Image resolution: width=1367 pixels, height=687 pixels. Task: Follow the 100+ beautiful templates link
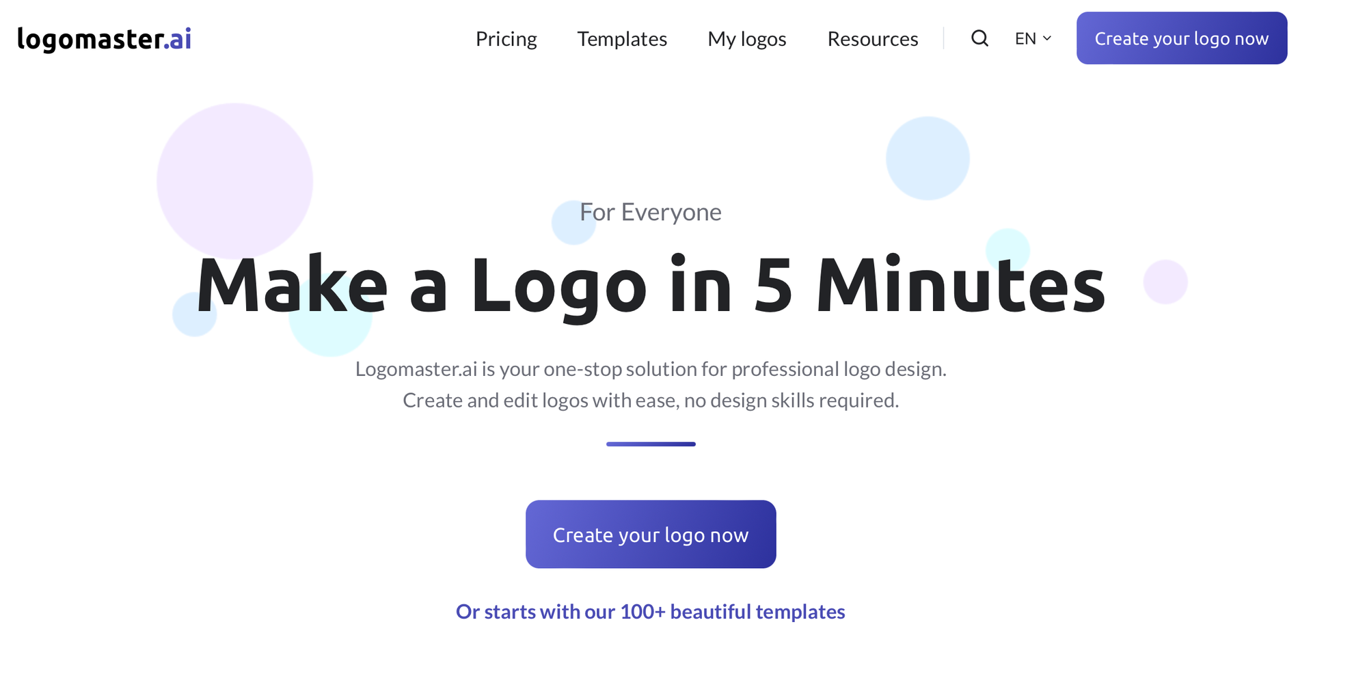[x=651, y=611]
